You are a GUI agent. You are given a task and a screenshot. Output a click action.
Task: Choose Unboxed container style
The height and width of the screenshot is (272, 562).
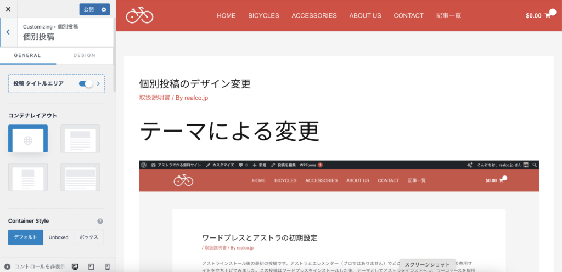[x=58, y=237]
